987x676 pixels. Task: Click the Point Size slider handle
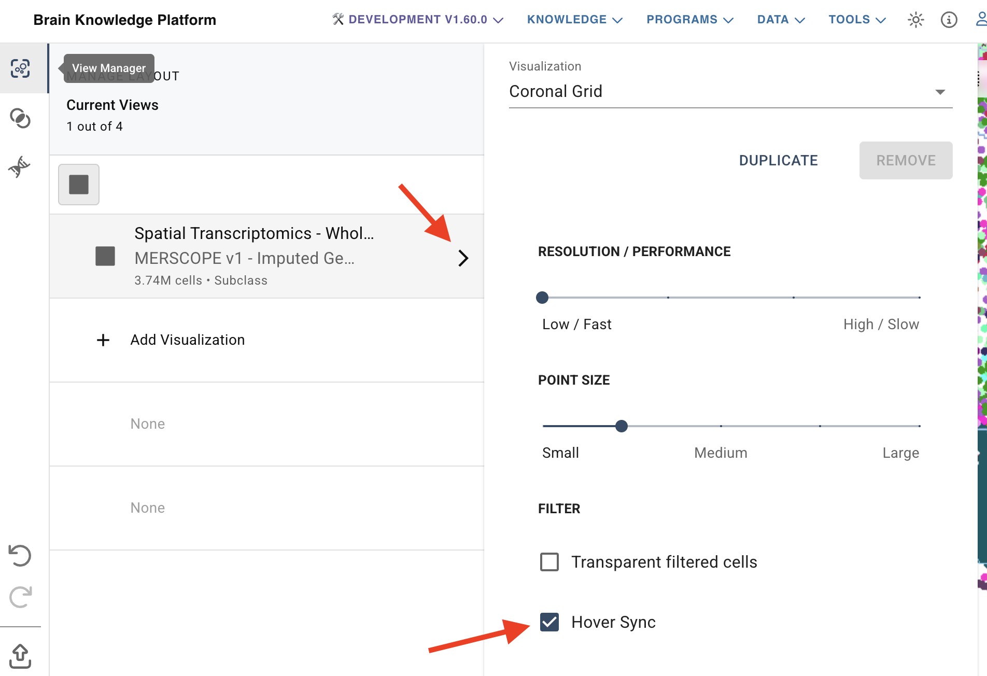click(622, 426)
